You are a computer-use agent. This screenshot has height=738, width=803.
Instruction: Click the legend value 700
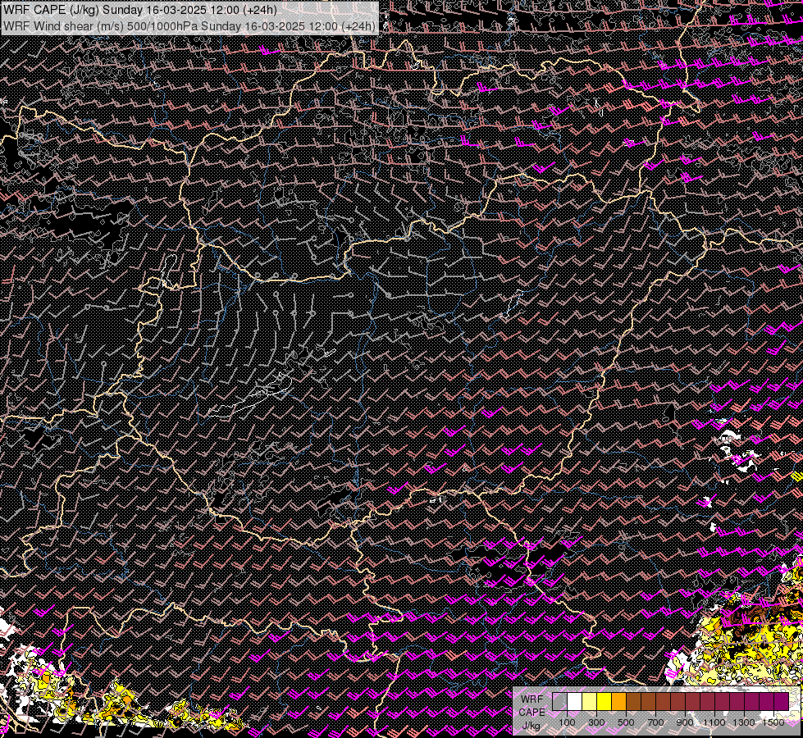(655, 722)
